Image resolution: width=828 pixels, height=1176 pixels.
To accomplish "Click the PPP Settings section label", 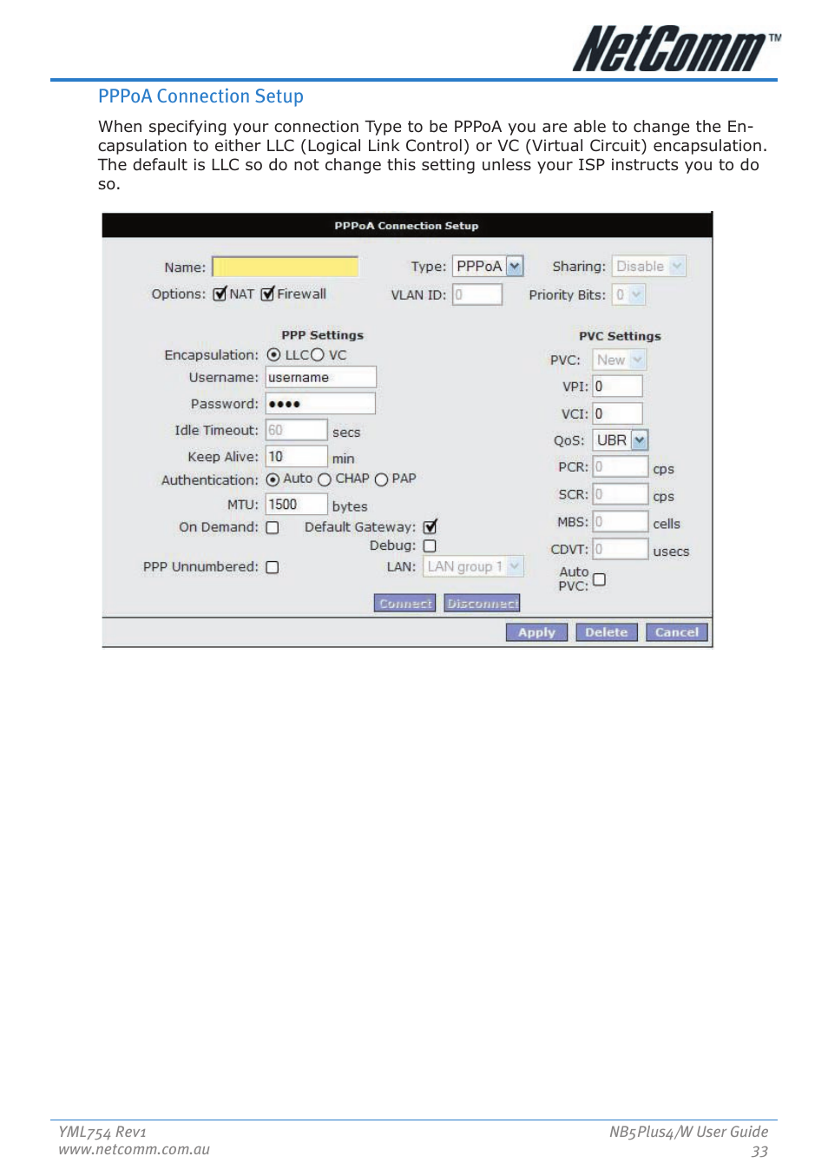I will coord(322,335).
